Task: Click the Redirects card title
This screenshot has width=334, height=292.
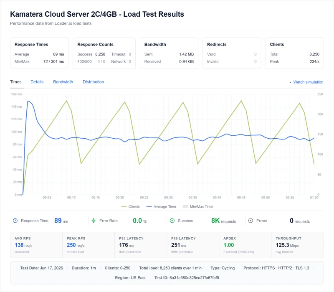Action: click(217, 44)
